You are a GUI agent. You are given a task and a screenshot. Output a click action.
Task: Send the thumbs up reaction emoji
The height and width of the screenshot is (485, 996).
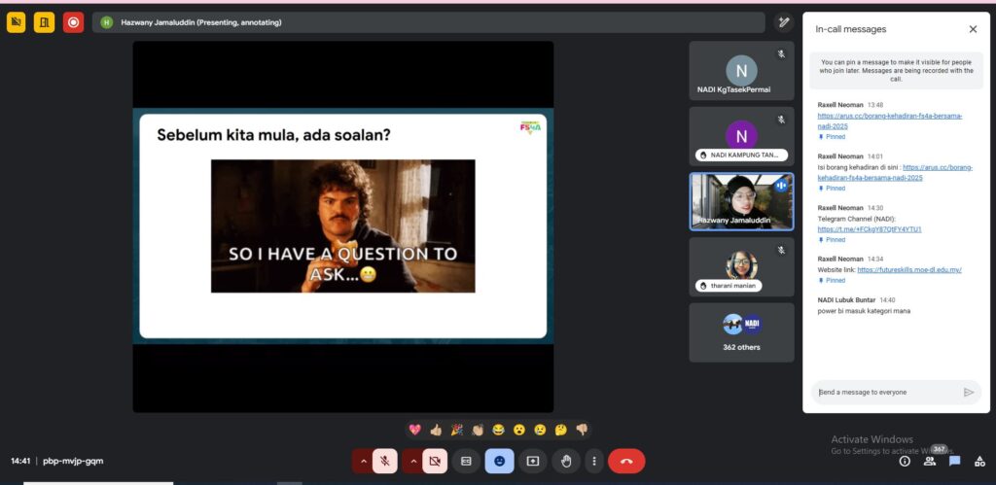tap(436, 430)
